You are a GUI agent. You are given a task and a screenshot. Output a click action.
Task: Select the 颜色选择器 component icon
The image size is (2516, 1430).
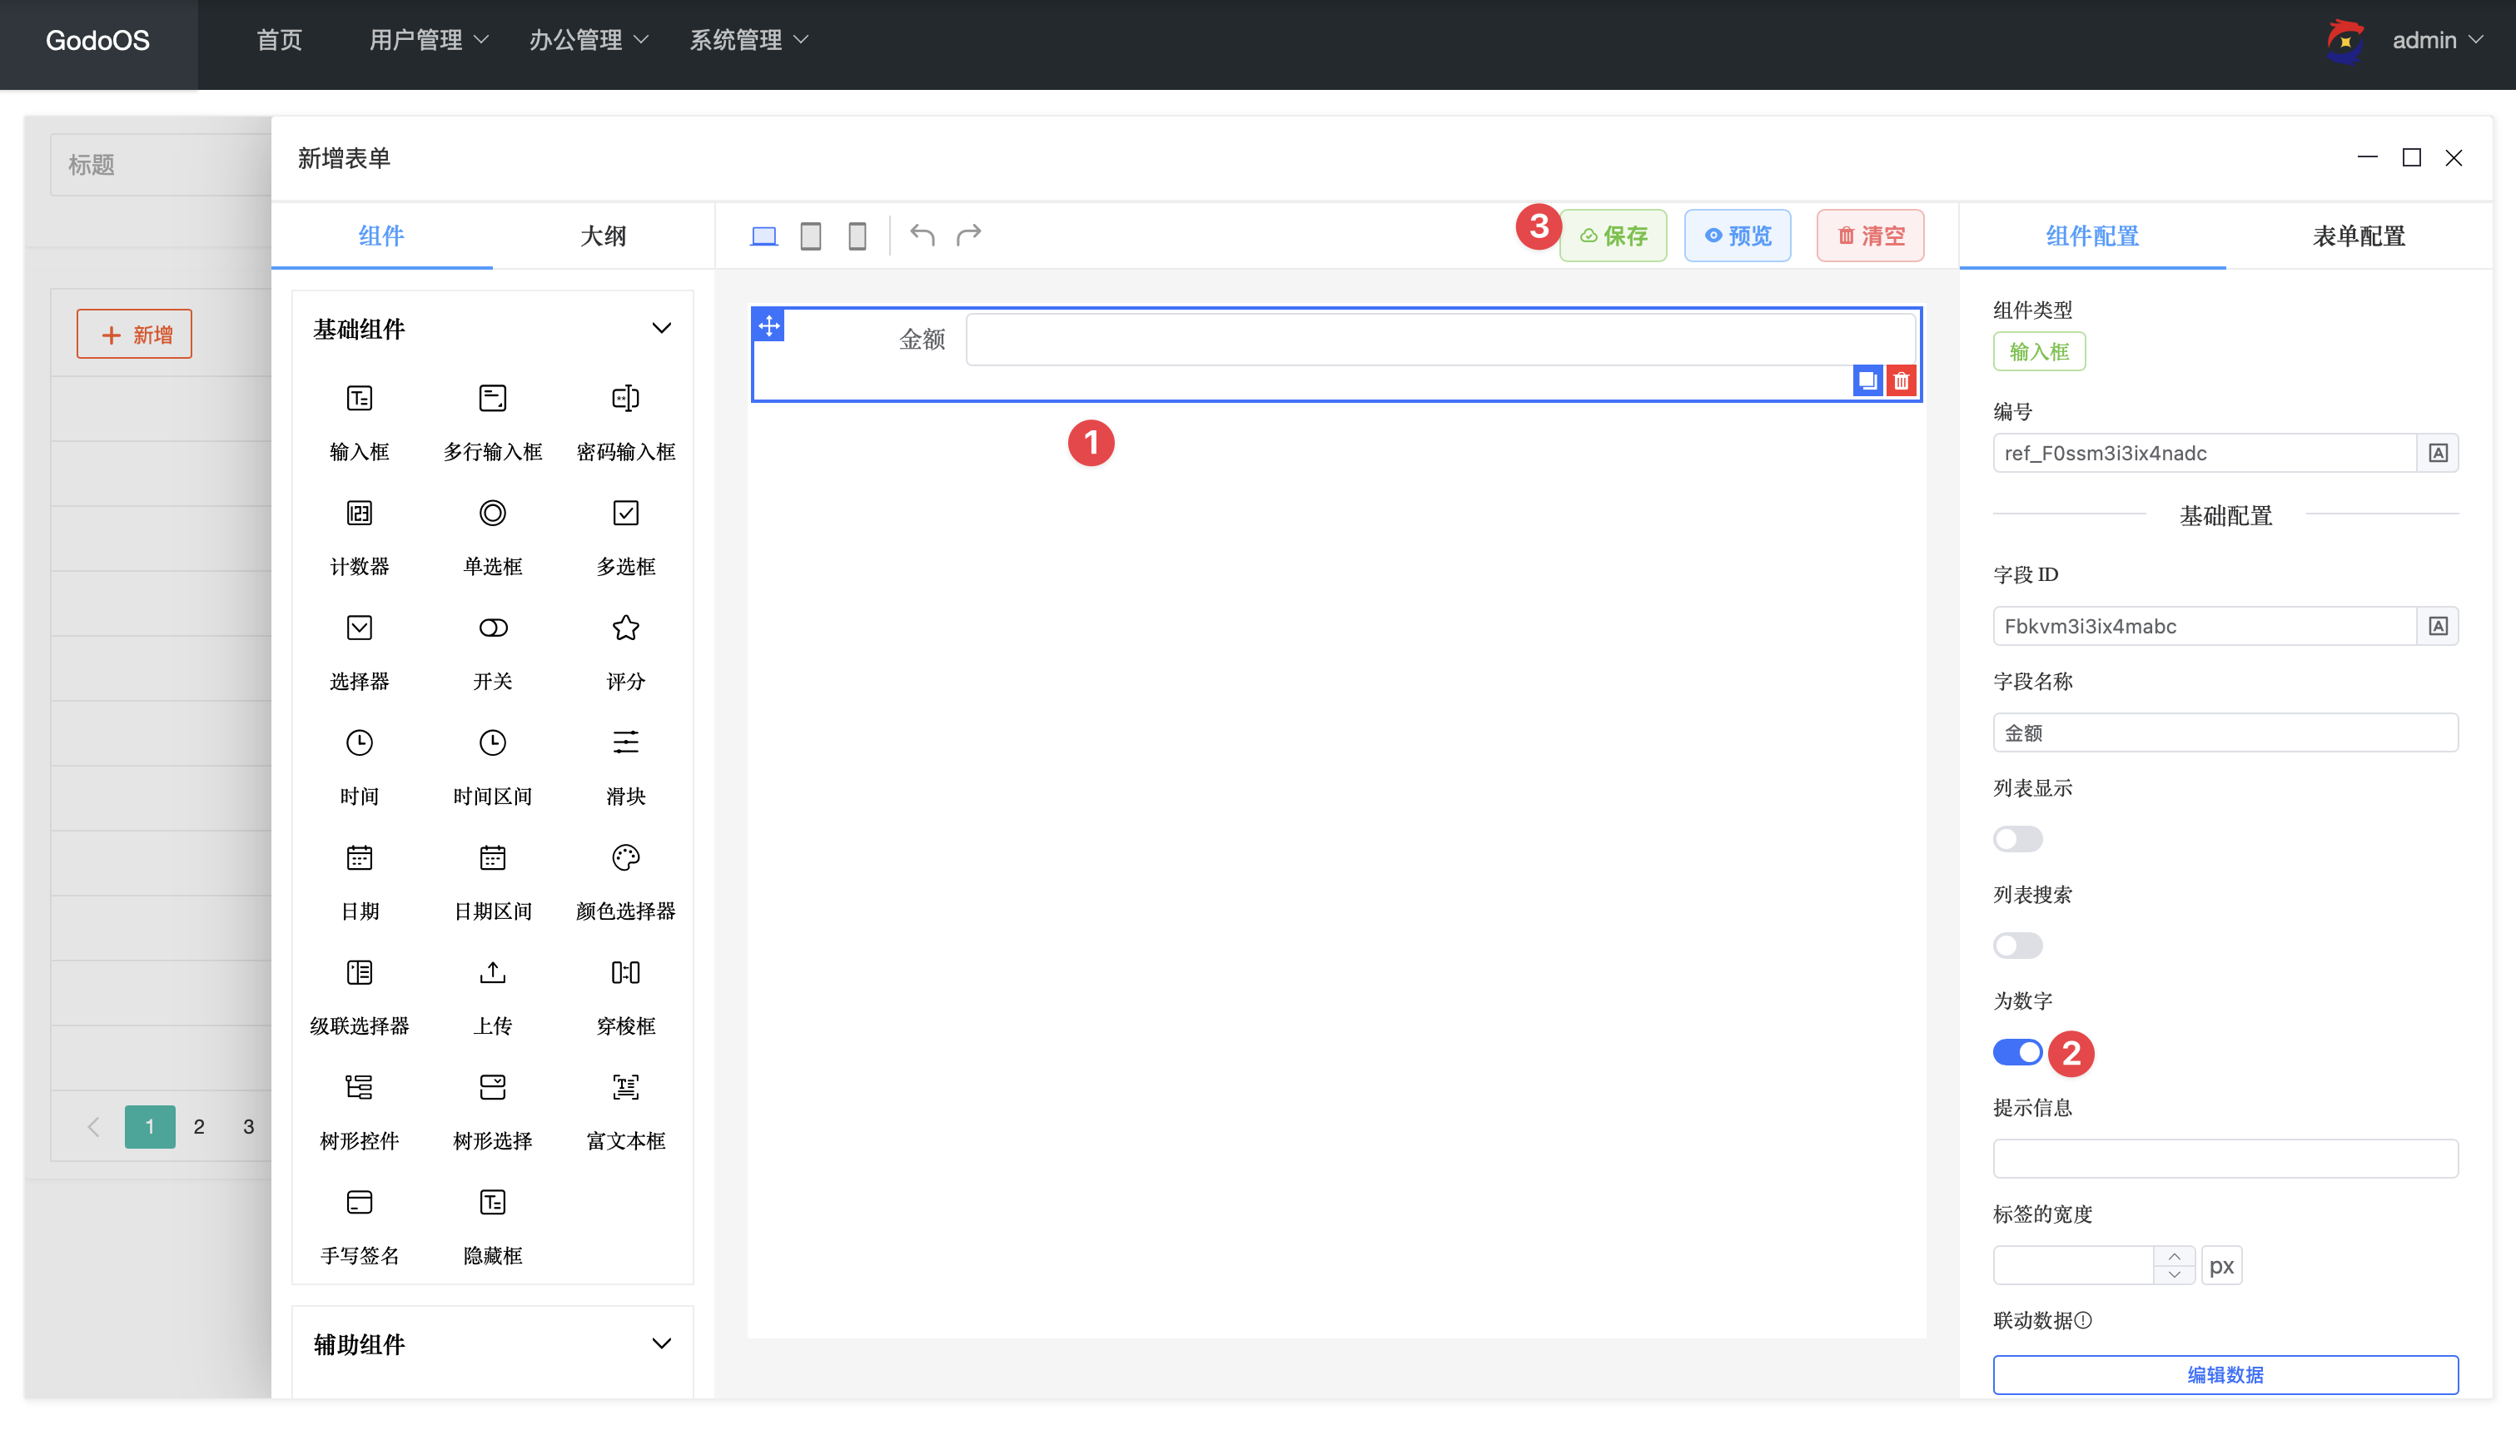point(625,857)
